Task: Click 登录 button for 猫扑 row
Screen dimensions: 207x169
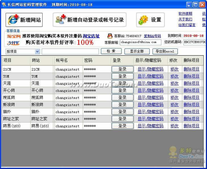Action: pyautogui.click(x=122, y=112)
